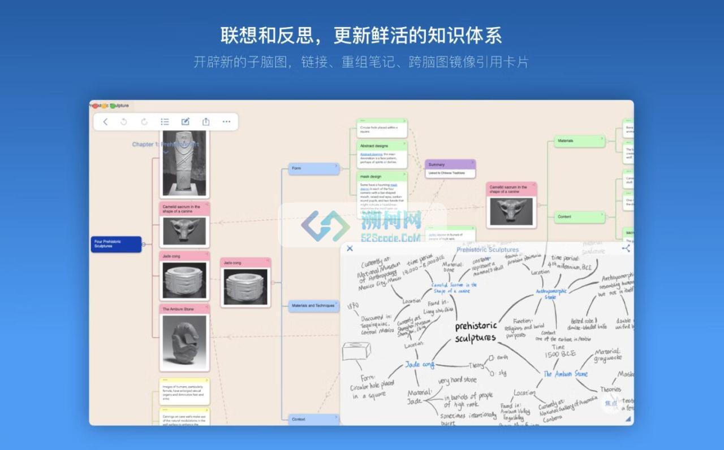Open the sketch panel share-node icon
The height and width of the screenshot is (450, 724).
tap(626, 248)
